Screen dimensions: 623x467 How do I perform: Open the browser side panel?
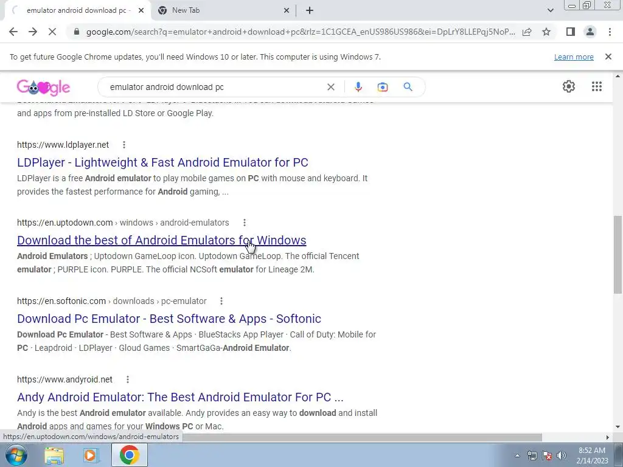[571, 32]
